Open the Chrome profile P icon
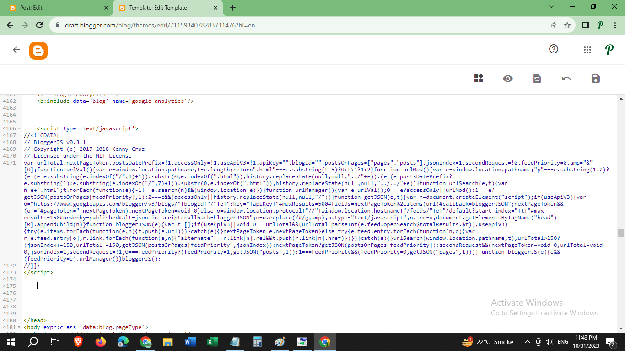Image resolution: width=625 pixels, height=351 pixels. tap(600, 25)
